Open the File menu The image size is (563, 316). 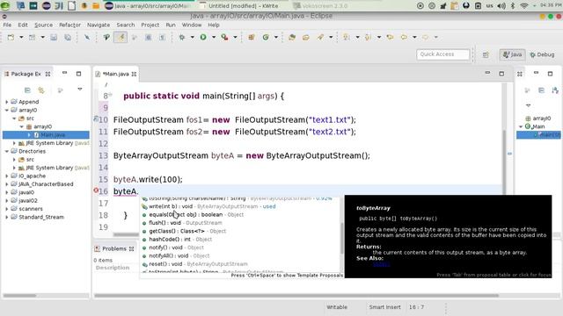point(7,25)
